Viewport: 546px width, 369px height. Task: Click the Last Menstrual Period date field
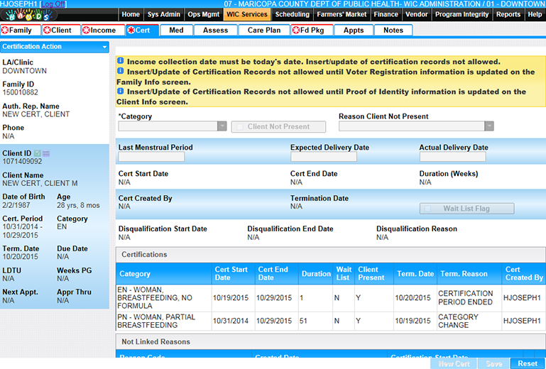click(151, 157)
